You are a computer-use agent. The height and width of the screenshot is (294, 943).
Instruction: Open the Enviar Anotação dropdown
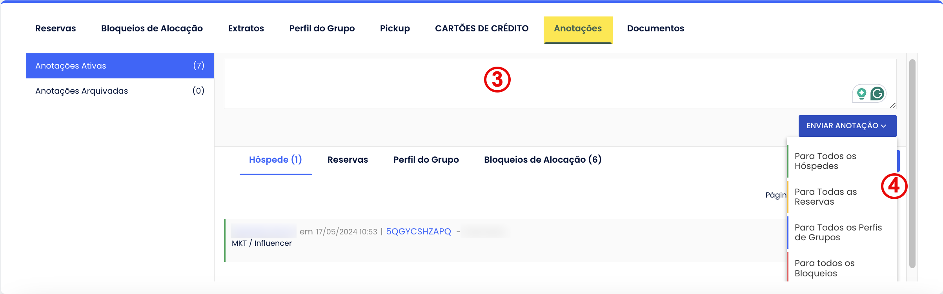coord(847,126)
